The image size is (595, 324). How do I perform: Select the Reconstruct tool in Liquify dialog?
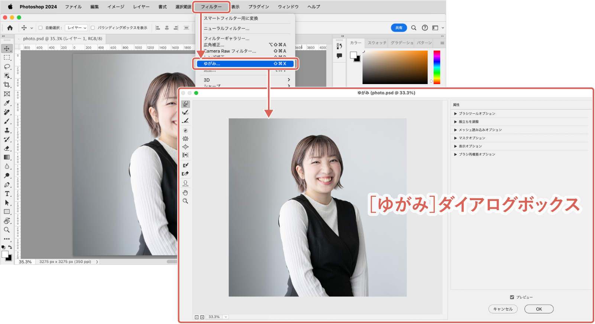point(185,112)
